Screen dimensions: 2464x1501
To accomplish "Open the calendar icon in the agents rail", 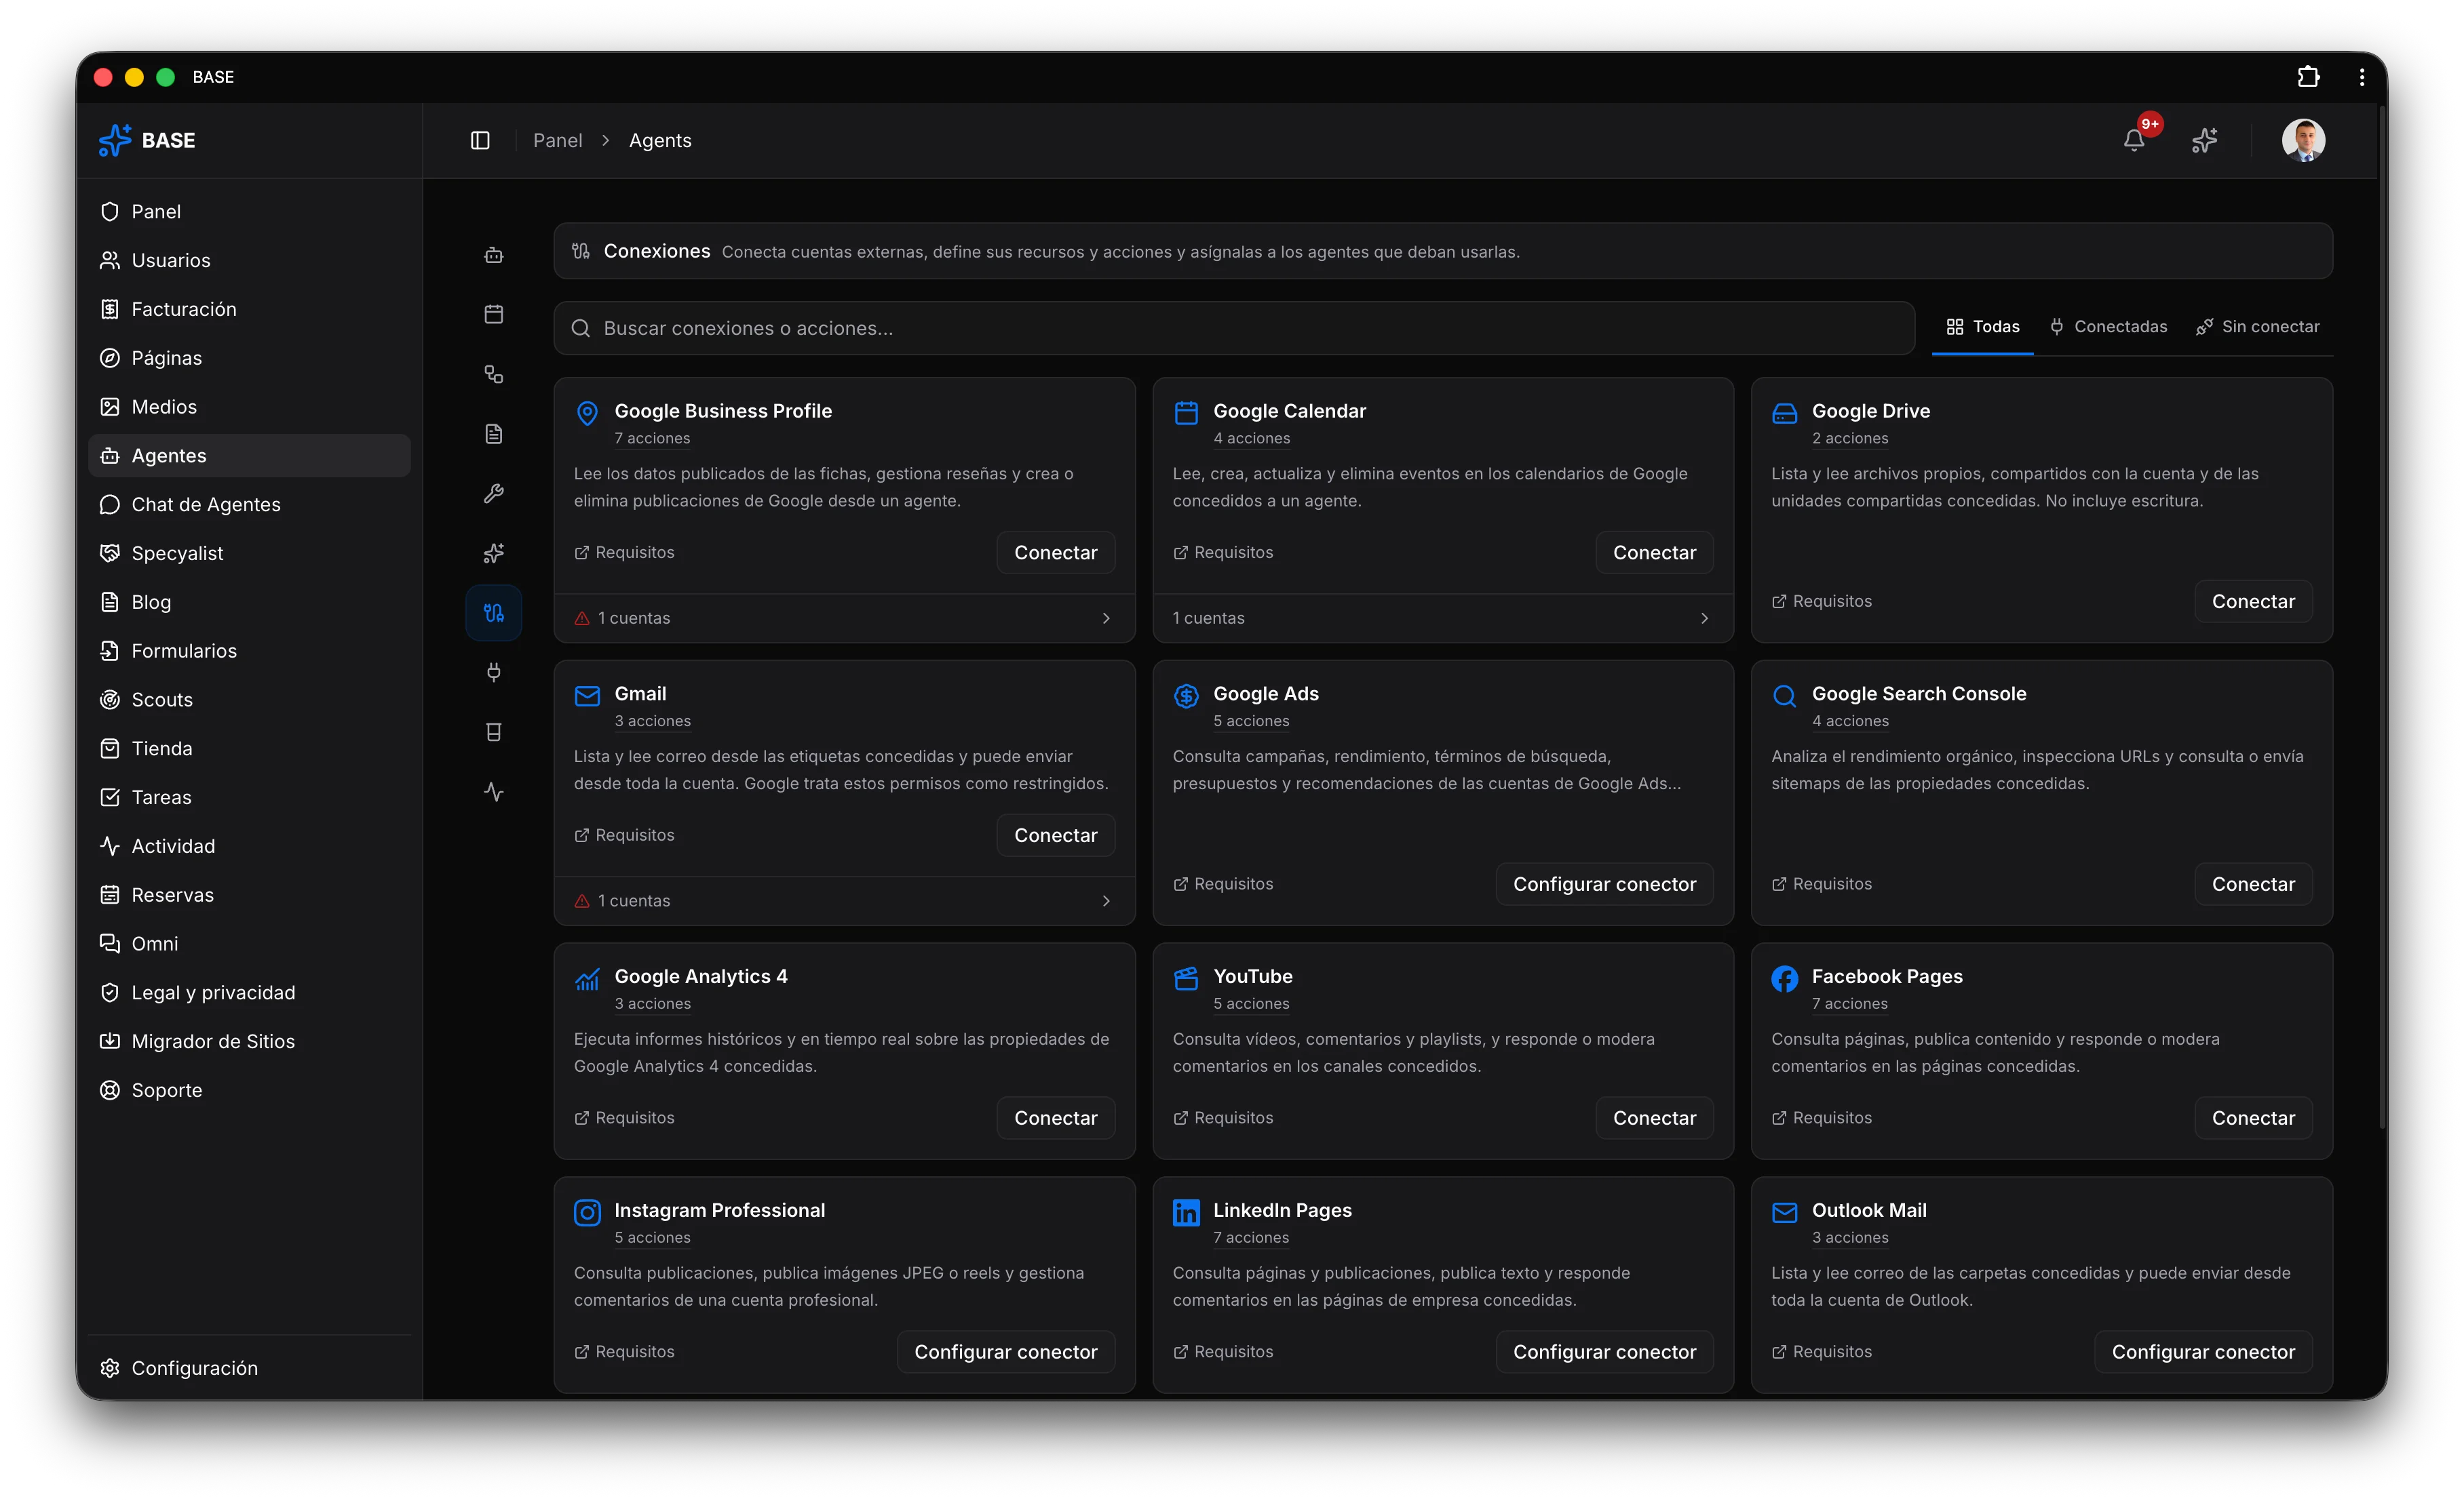I will point(493,314).
